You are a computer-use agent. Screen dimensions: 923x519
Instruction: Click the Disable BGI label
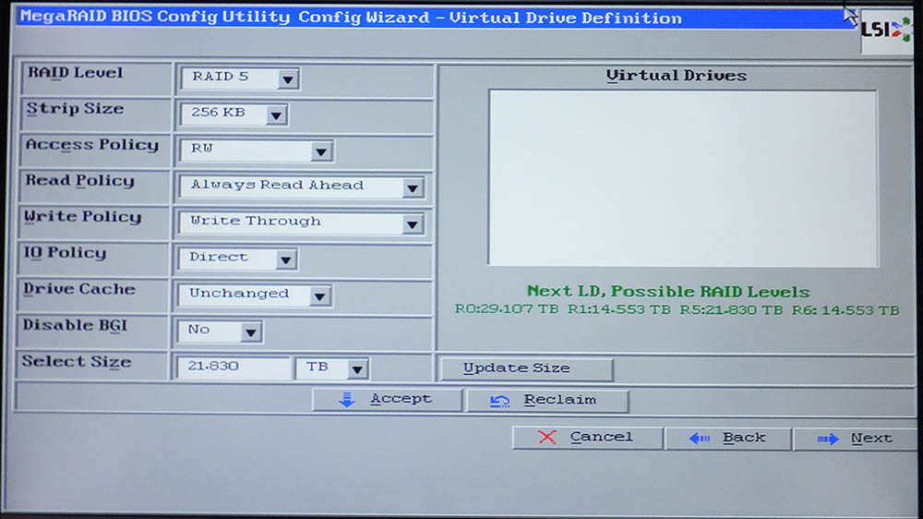(x=75, y=325)
